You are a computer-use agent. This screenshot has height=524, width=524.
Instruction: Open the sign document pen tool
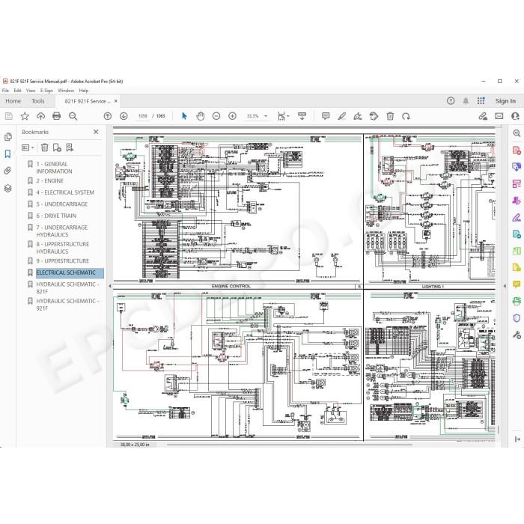pos(358,116)
